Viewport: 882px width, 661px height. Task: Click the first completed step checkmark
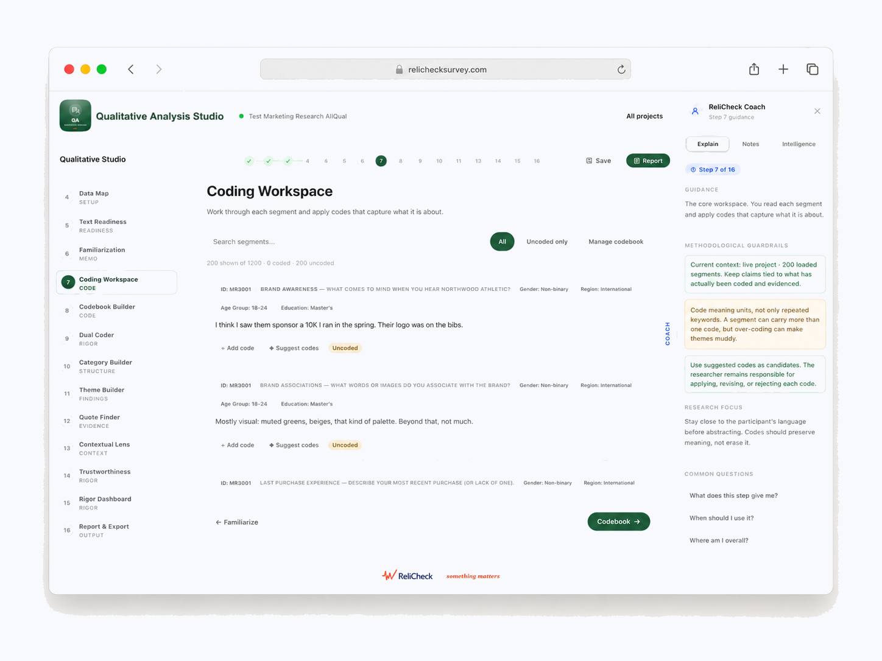click(249, 161)
